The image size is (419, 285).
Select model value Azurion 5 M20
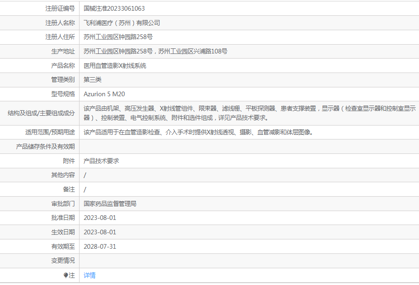(x=104, y=94)
